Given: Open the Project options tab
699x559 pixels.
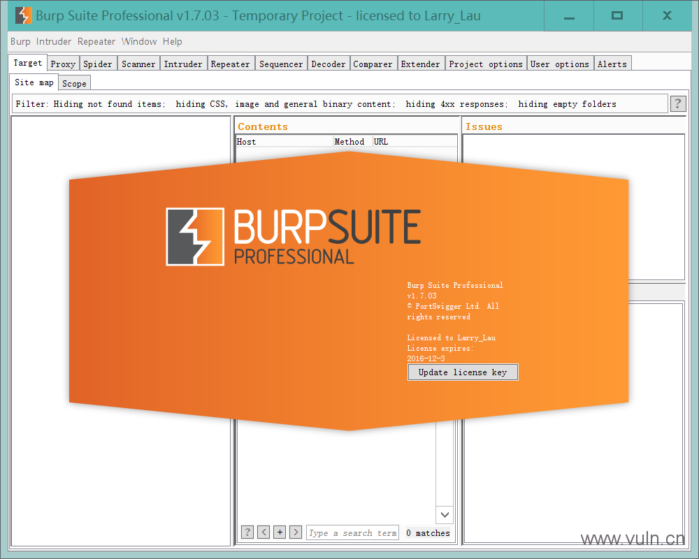Looking at the screenshot, I should pos(486,64).
